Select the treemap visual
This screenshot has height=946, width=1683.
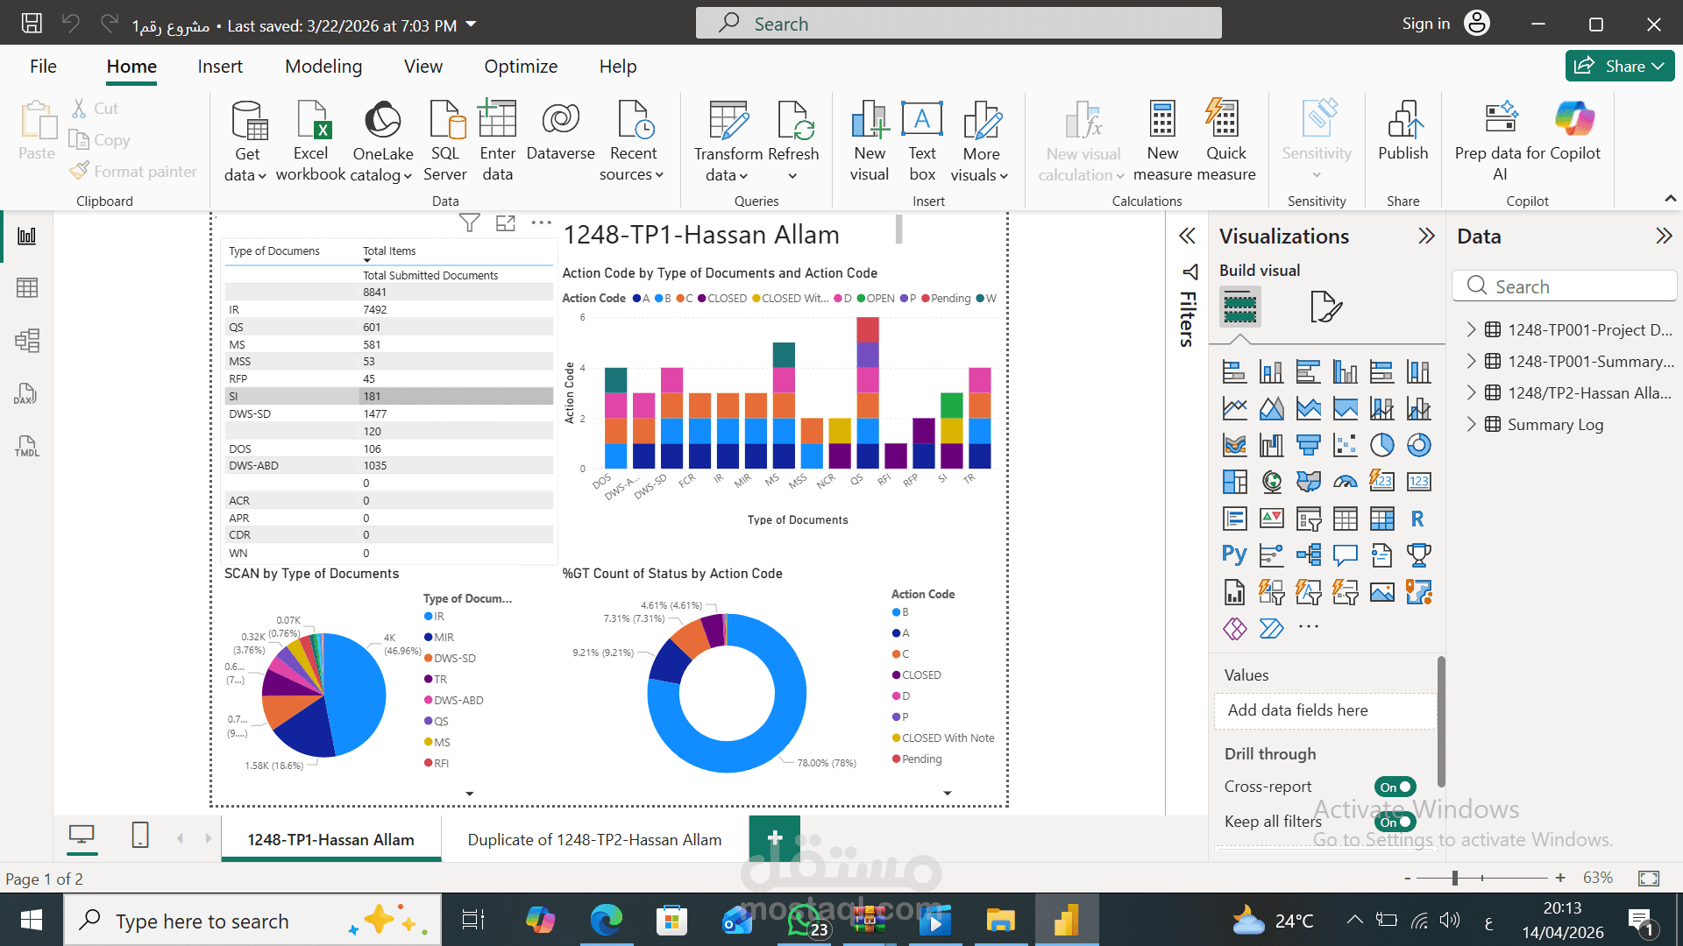1234,482
